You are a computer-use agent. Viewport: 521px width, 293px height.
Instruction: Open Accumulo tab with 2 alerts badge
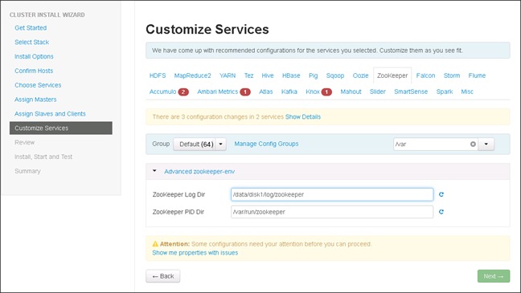pyautogui.click(x=169, y=92)
